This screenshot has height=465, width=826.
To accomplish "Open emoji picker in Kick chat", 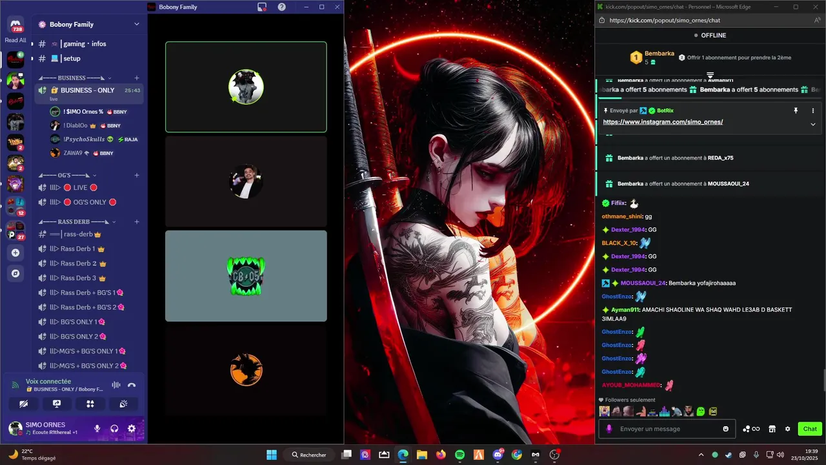I will pyautogui.click(x=726, y=429).
